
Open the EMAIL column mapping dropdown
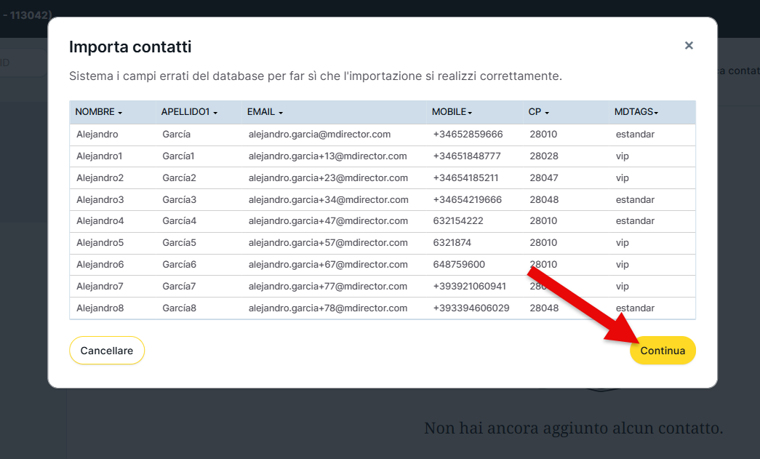(x=265, y=112)
